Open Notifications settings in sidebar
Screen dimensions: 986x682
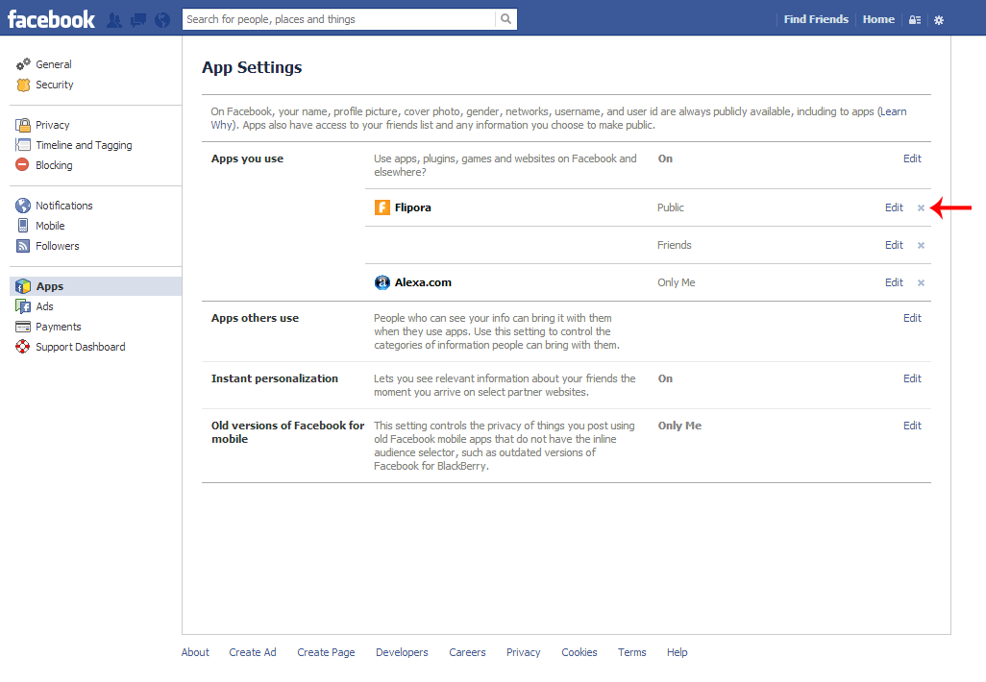tap(63, 206)
